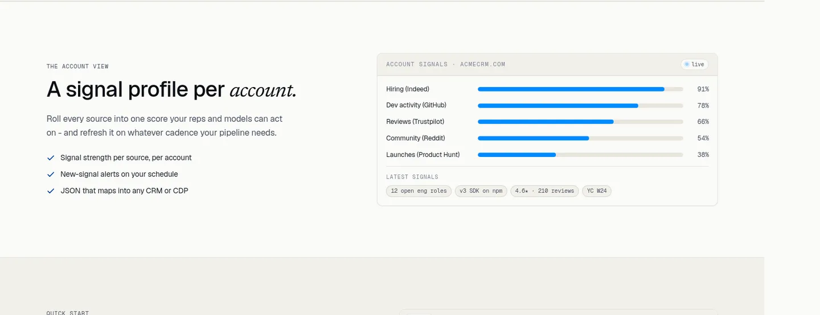Click the 54% value
Screen dimensions: 820x315
(703, 138)
